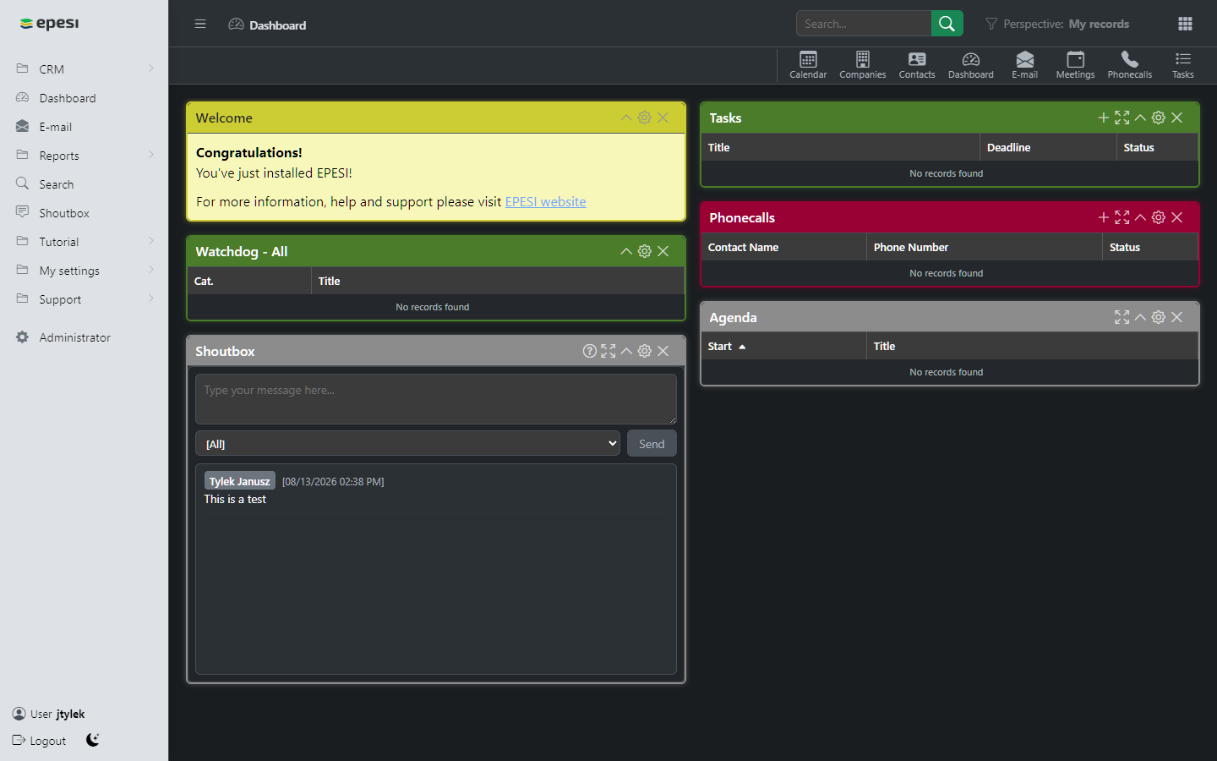Open Phonecalls applet in fullscreen
Screen dimensions: 1217x761
tap(1122, 217)
